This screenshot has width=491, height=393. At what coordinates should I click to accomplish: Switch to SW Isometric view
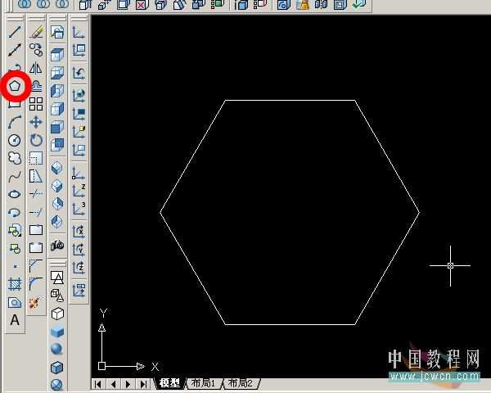click(x=57, y=168)
